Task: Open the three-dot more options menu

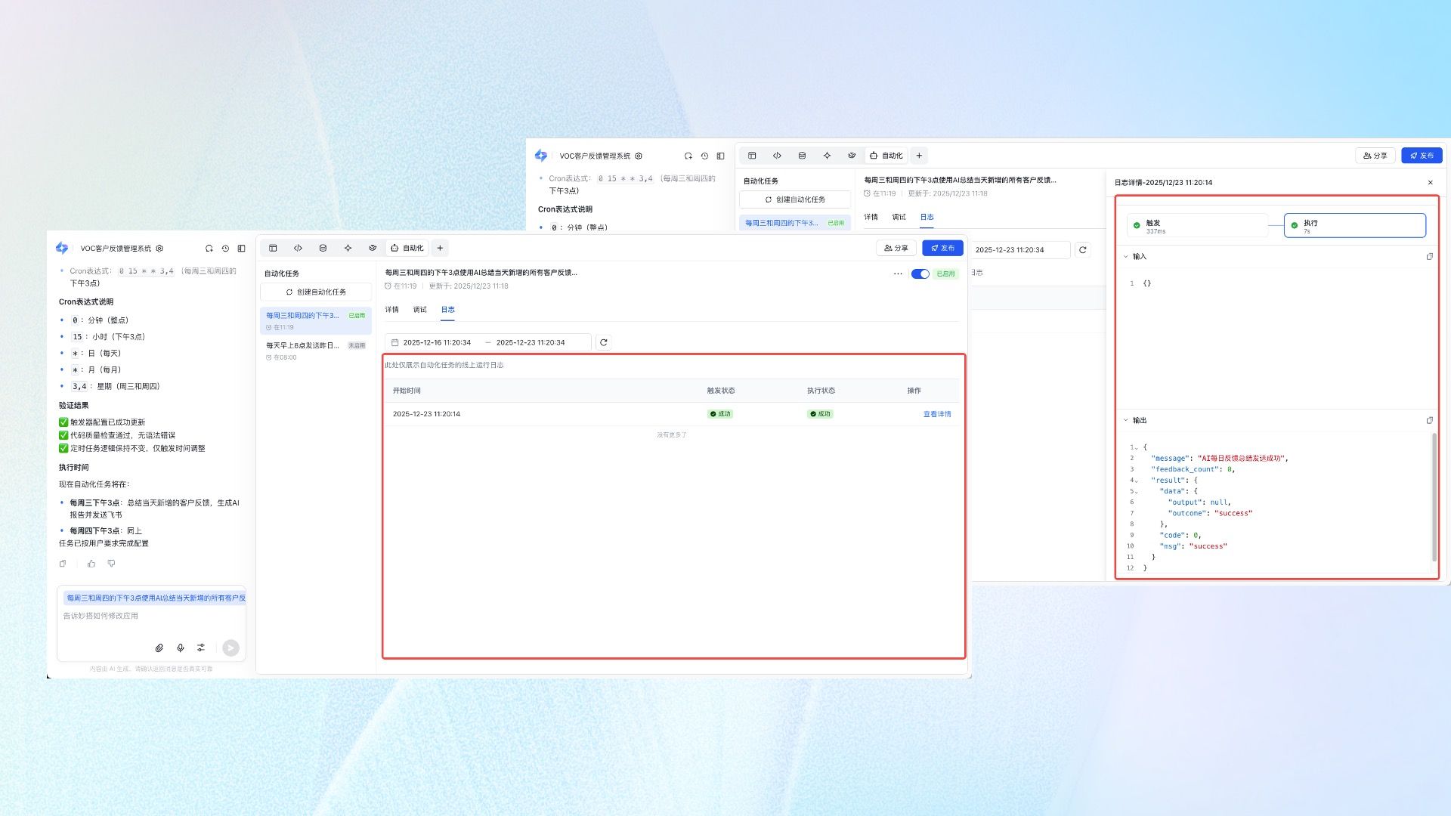Action: tap(898, 274)
